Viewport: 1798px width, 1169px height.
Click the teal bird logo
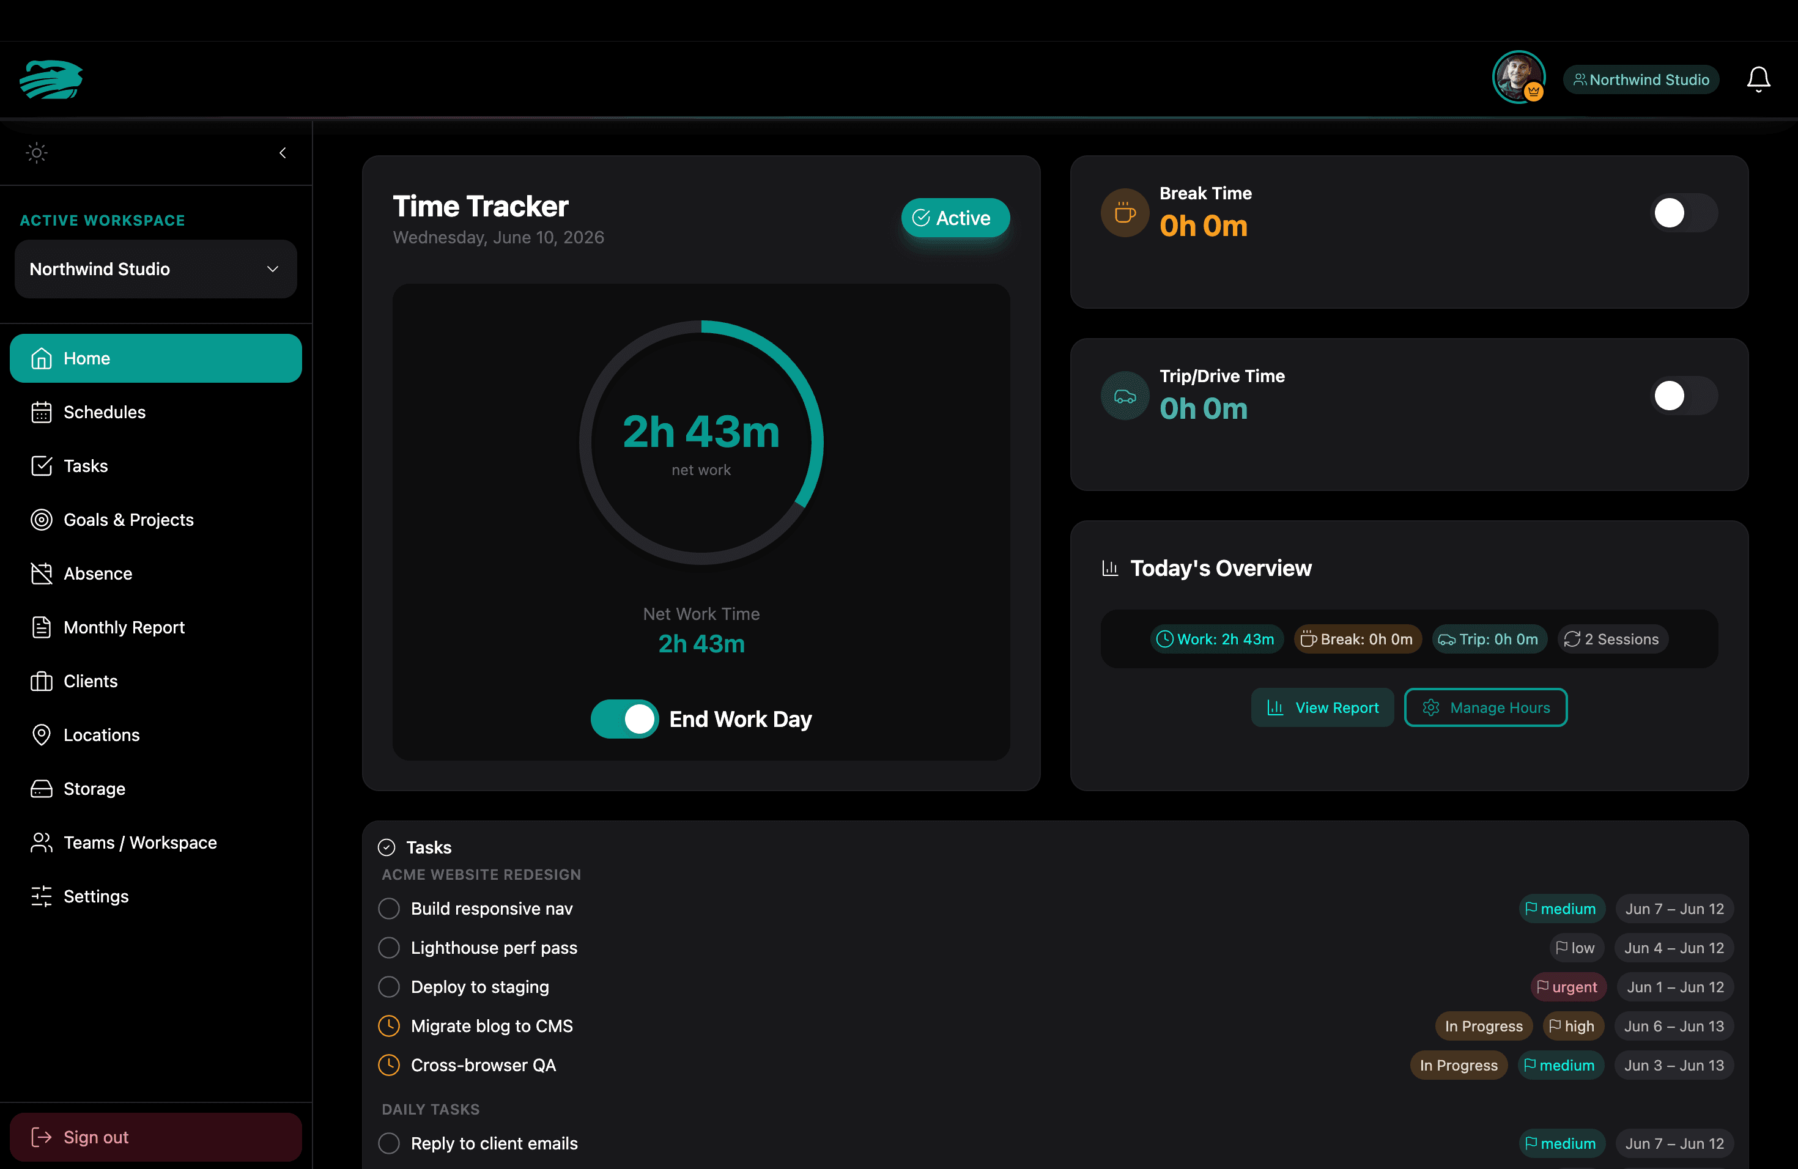point(51,79)
